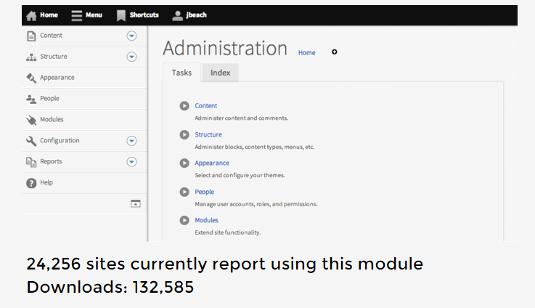Click the Configuration wrench icon in sidebar
Image resolution: width=535 pixels, height=308 pixels.
click(31, 141)
